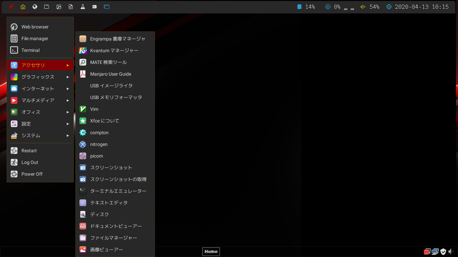Click the red firewall tray icon
Viewport: 458px width, 257px height.
427,252
